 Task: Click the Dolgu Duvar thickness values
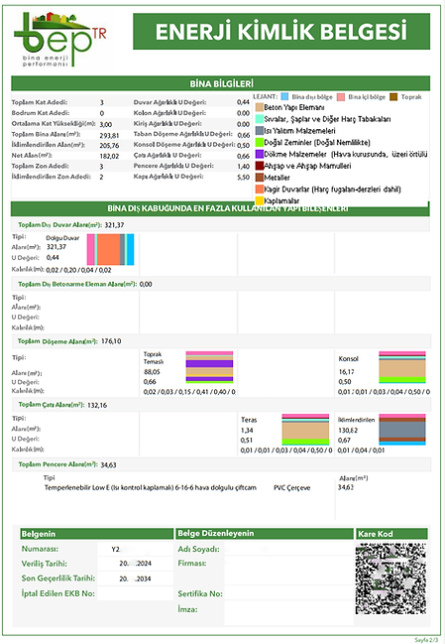pyautogui.click(x=78, y=270)
